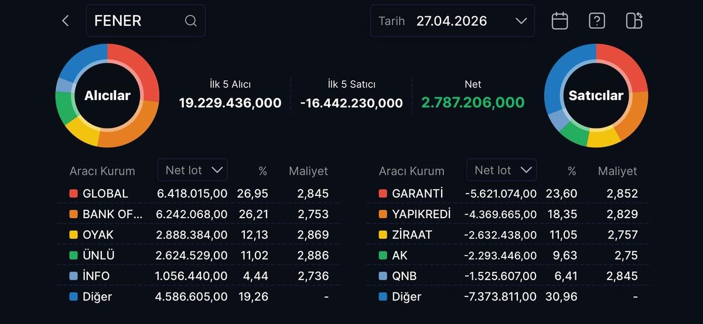Select the GLOBAL buyer row
Image resolution: width=703 pixels, height=324 pixels.
coord(199,194)
